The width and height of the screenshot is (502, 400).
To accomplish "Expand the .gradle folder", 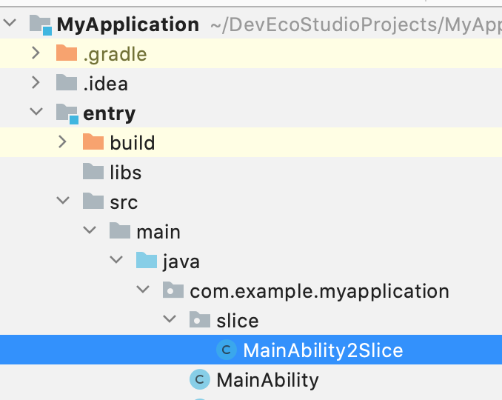I will [36, 54].
